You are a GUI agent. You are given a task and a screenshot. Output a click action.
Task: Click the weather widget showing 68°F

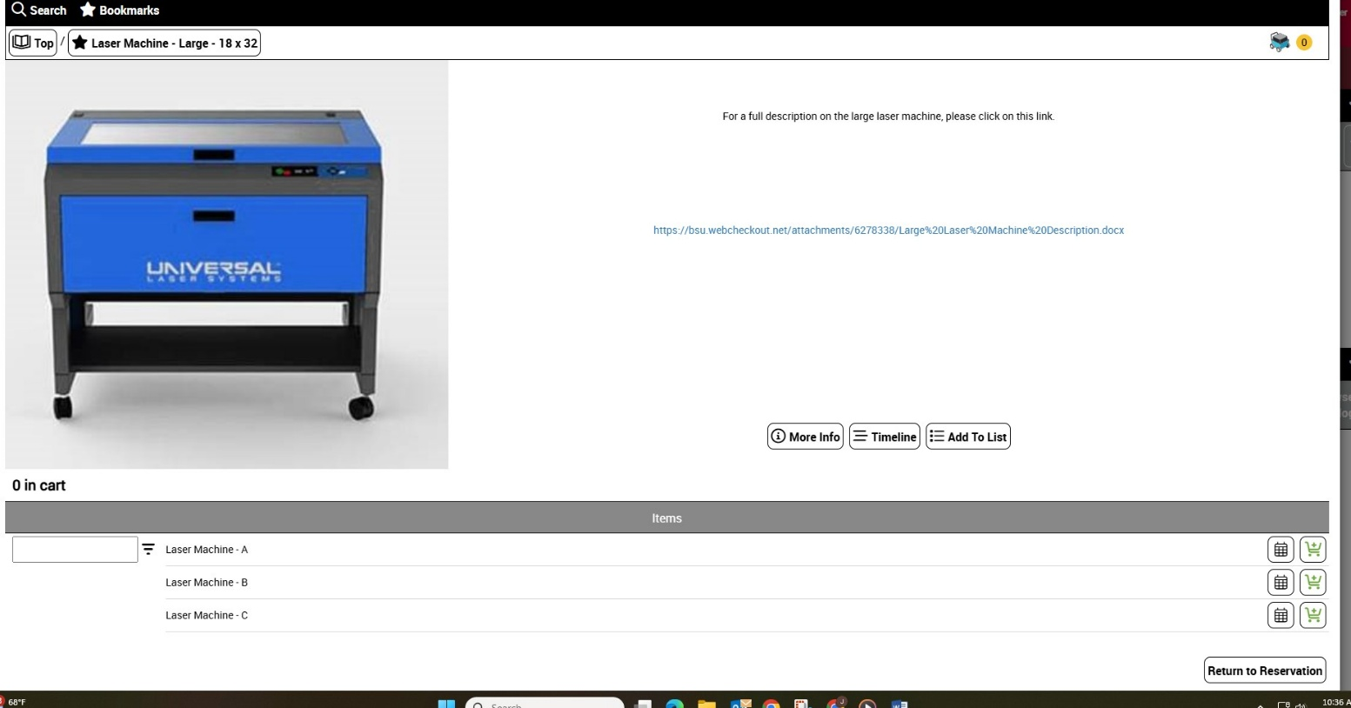pos(15,702)
